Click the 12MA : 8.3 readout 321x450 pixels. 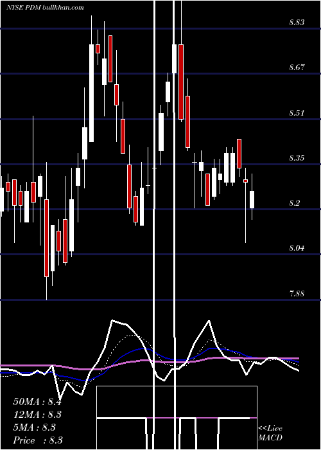37,415
